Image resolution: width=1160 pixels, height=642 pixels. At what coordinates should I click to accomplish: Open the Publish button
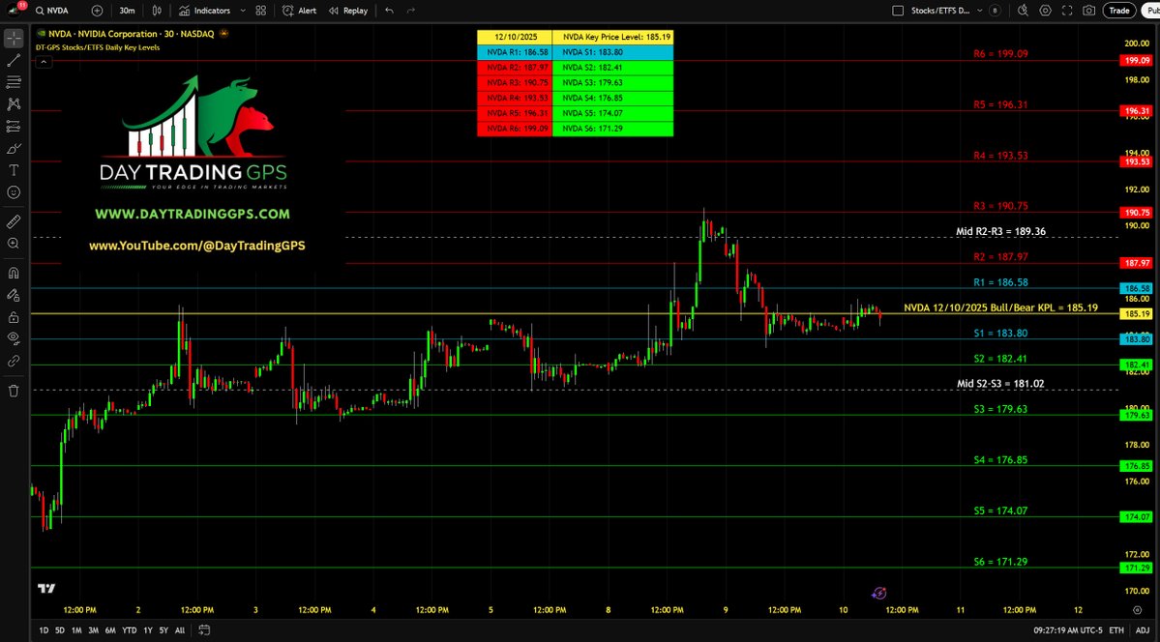click(1151, 11)
